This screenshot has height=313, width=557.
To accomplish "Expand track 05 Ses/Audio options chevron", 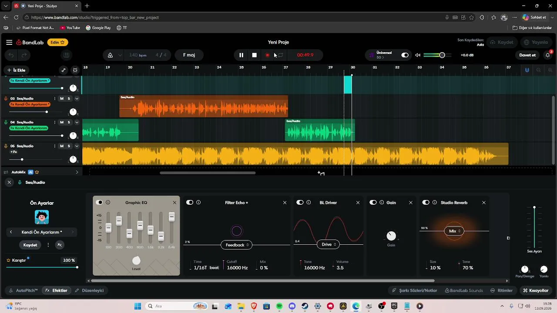I will (x=77, y=146).
